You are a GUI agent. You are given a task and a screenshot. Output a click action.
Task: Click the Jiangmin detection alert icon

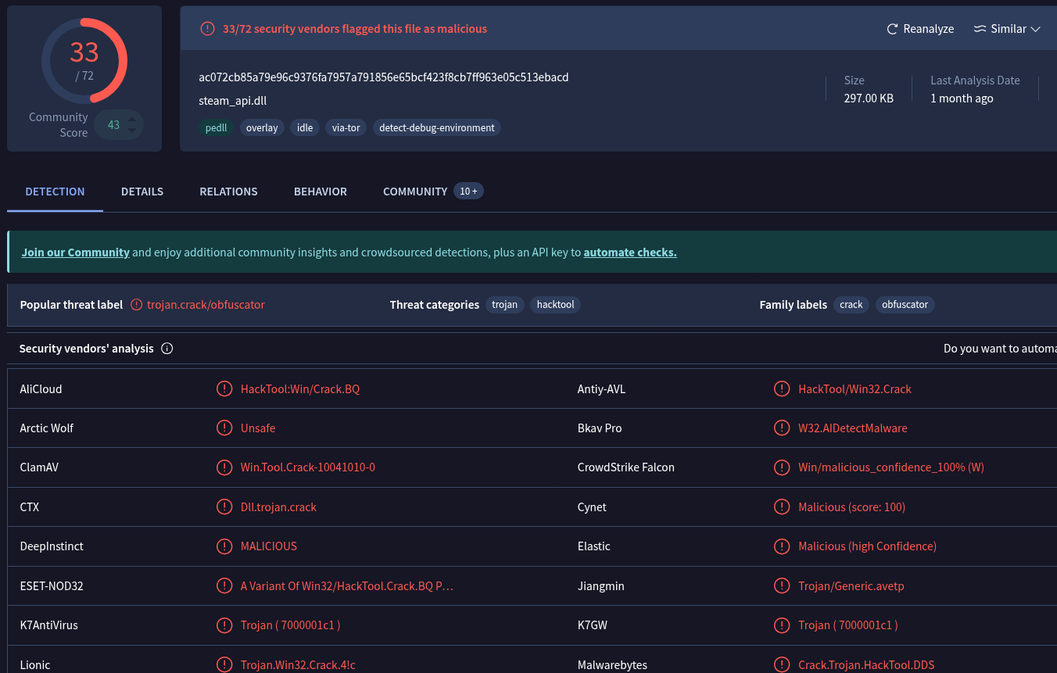pos(782,585)
